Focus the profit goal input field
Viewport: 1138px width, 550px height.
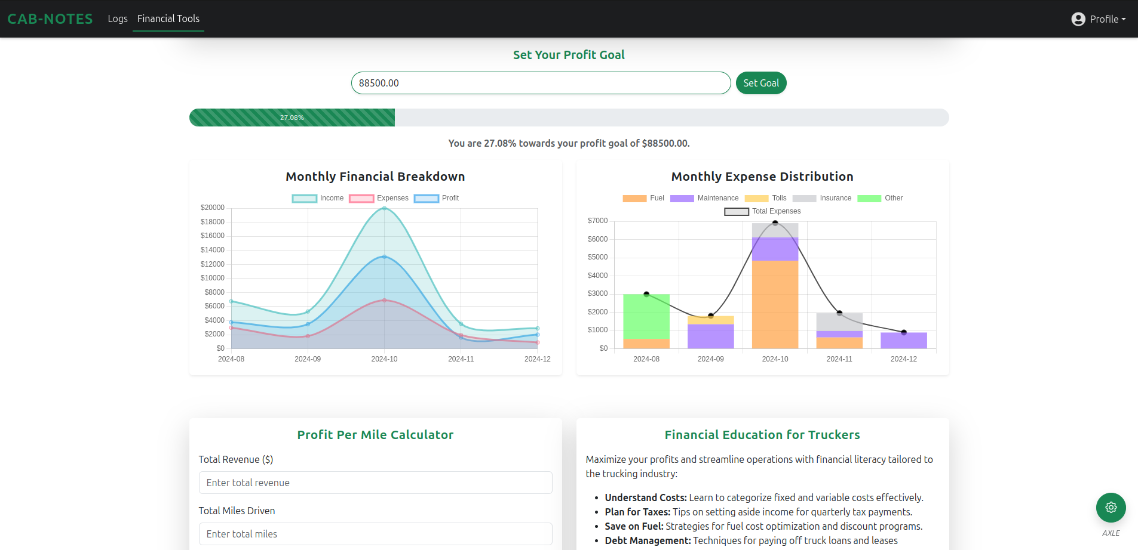541,83
